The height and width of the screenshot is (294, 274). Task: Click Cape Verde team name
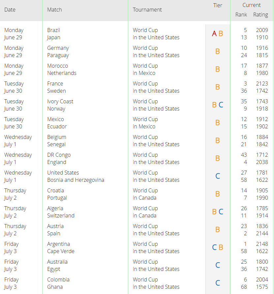tap(61, 251)
